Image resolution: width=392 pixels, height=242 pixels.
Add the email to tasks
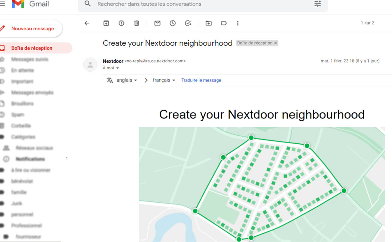[x=188, y=23]
